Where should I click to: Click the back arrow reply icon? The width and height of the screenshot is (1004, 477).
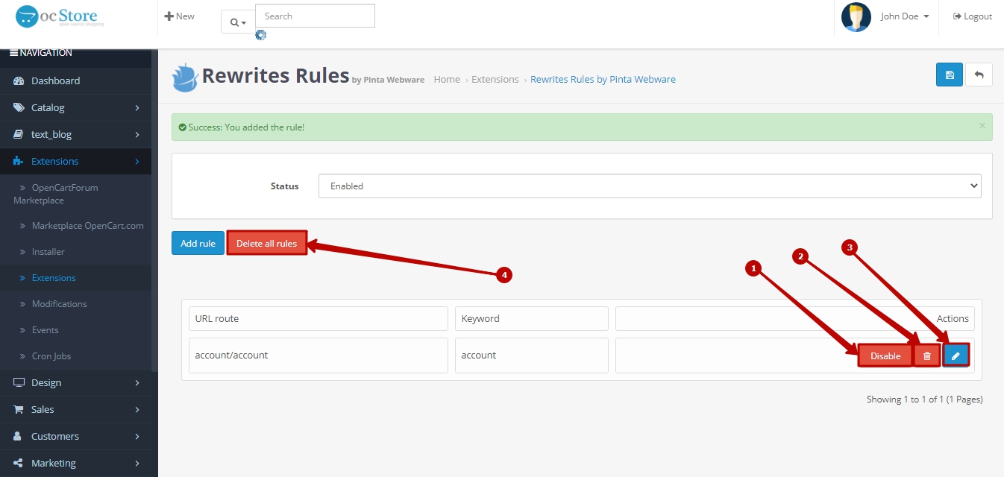point(979,75)
